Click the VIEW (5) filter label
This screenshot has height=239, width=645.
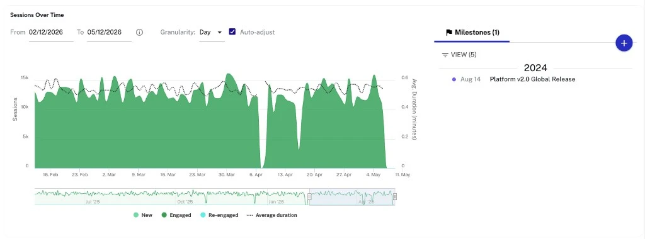pyautogui.click(x=464, y=55)
